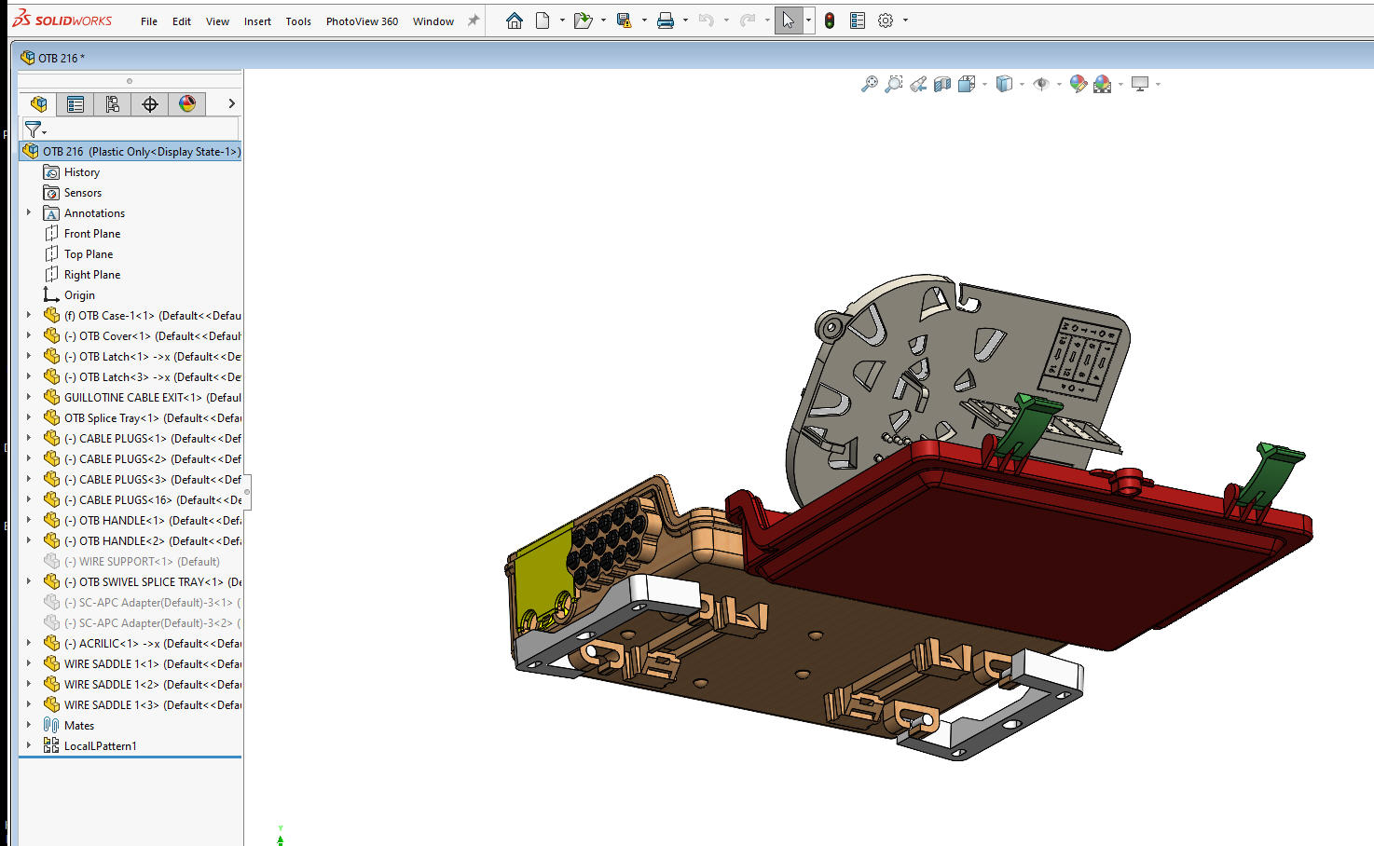The height and width of the screenshot is (846, 1374).
Task: Click Hide/Show Items eye icon
Action: point(1041,84)
